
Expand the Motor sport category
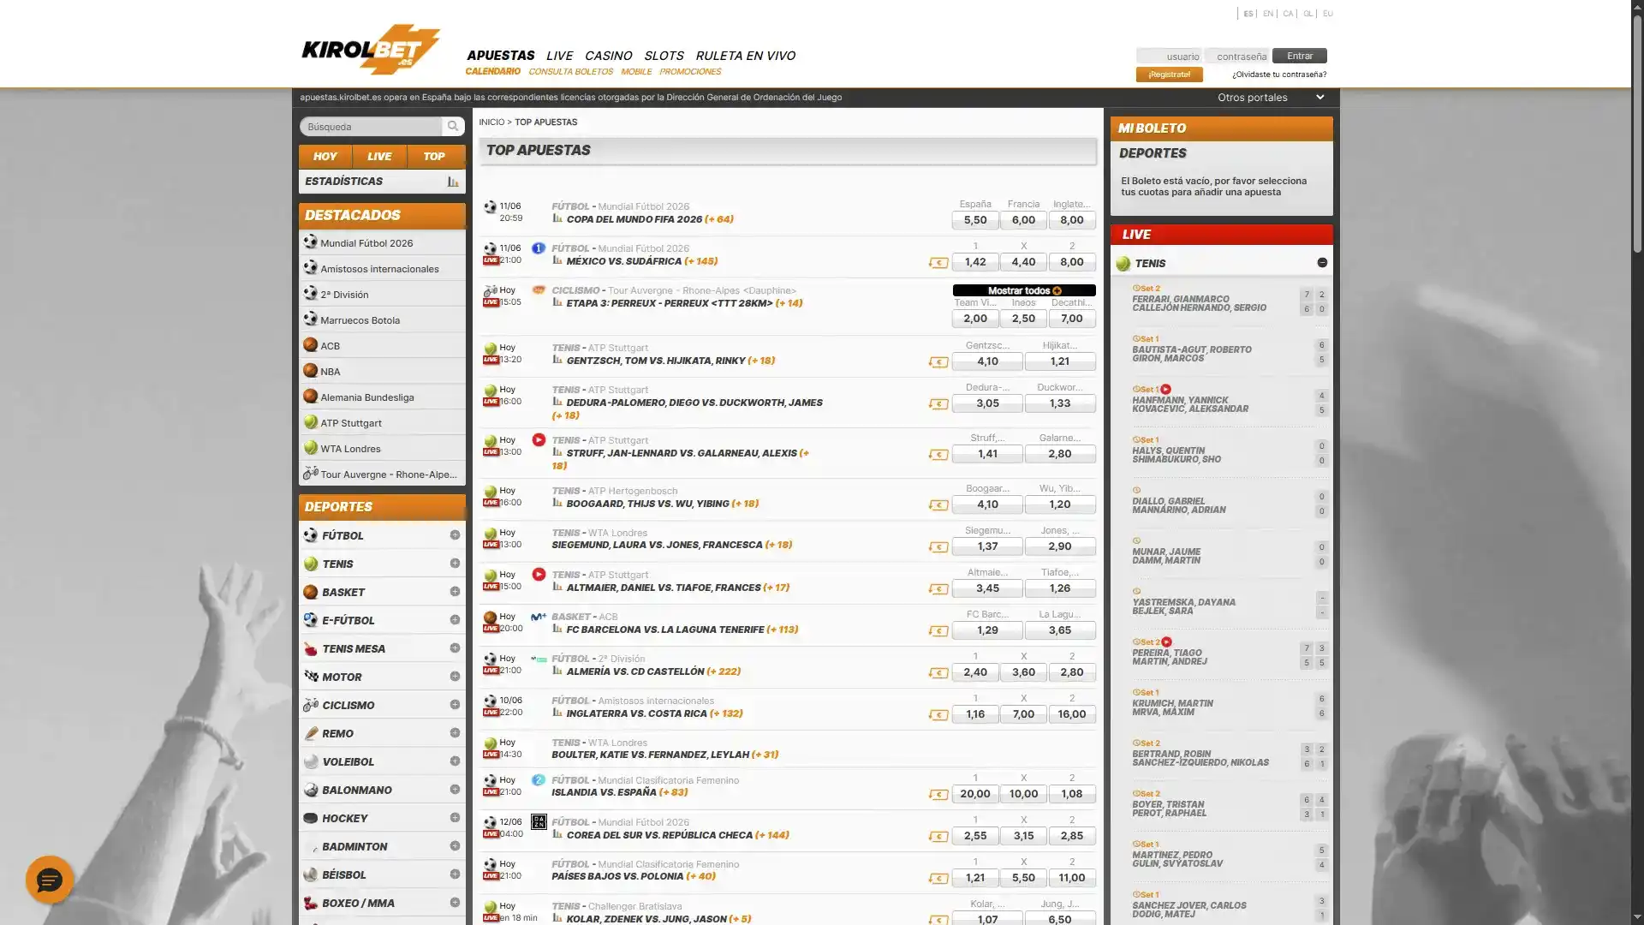pos(455,677)
